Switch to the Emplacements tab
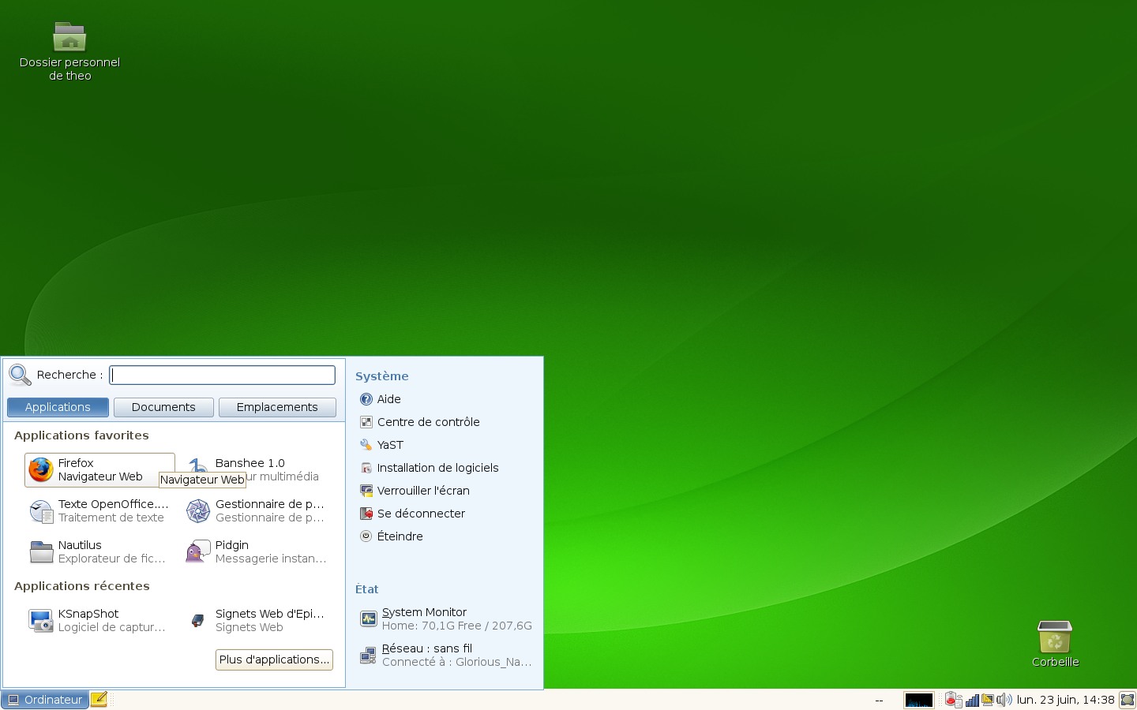This screenshot has width=1137, height=710. pyautogui.click(x=277, y=407)
